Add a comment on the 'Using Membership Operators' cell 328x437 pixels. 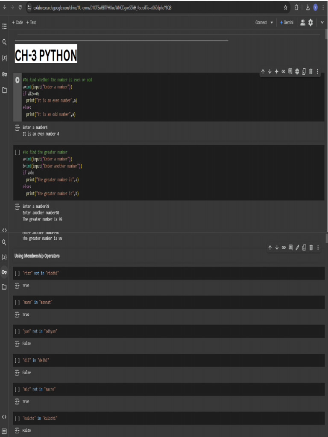(290, 248)
